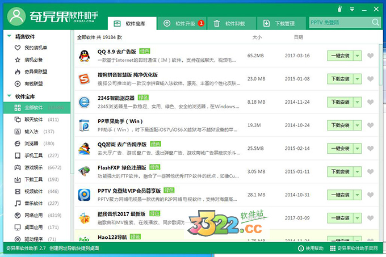Click the user avatar icon
386x257 pixels.
pyautogui.click(x=16, y=16)
